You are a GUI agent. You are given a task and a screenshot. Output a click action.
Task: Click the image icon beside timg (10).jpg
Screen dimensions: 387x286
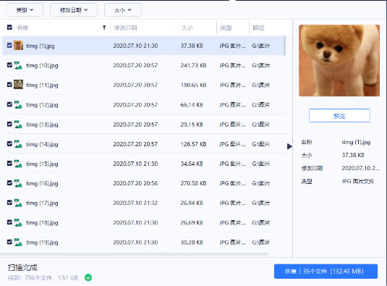click(x=18, y=65)
